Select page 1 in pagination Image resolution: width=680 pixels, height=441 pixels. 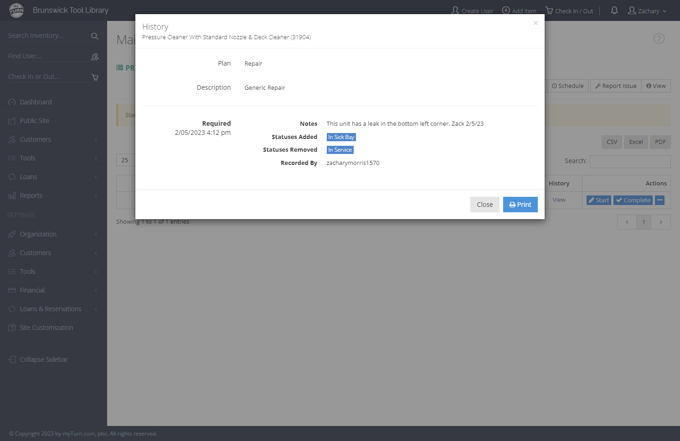[x=644, y=222]
